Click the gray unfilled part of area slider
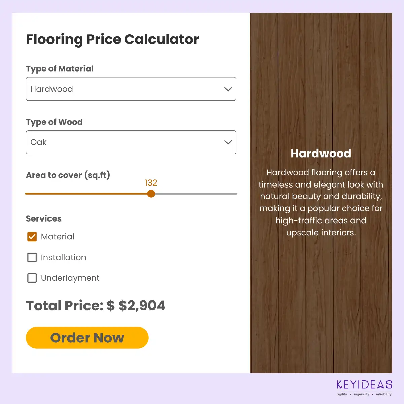The height and width of the screenshot is (404, 404). coord(195,194)
